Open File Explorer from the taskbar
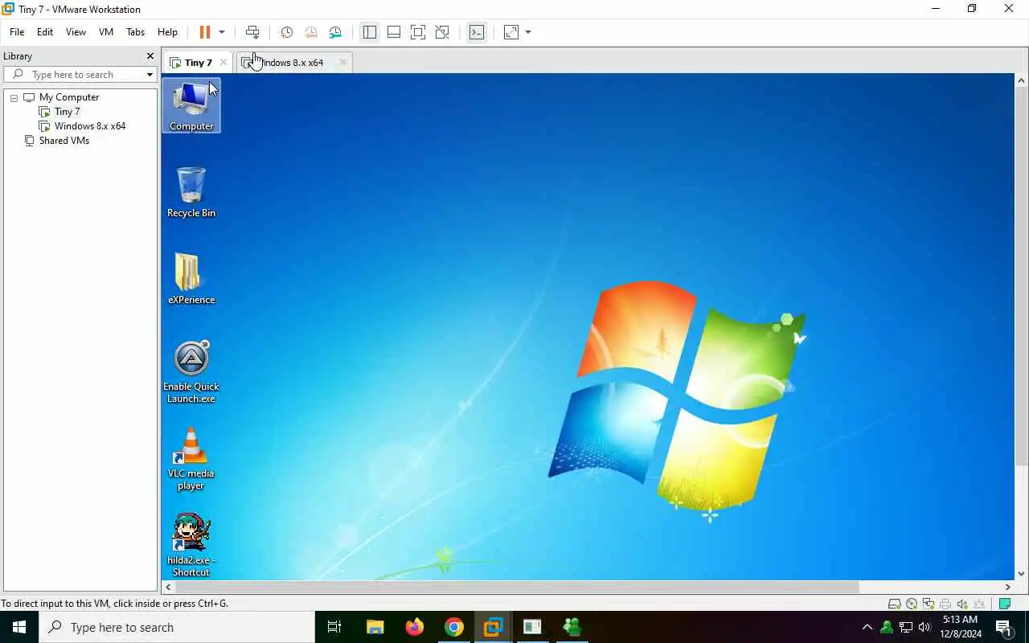 click(375, 627)
